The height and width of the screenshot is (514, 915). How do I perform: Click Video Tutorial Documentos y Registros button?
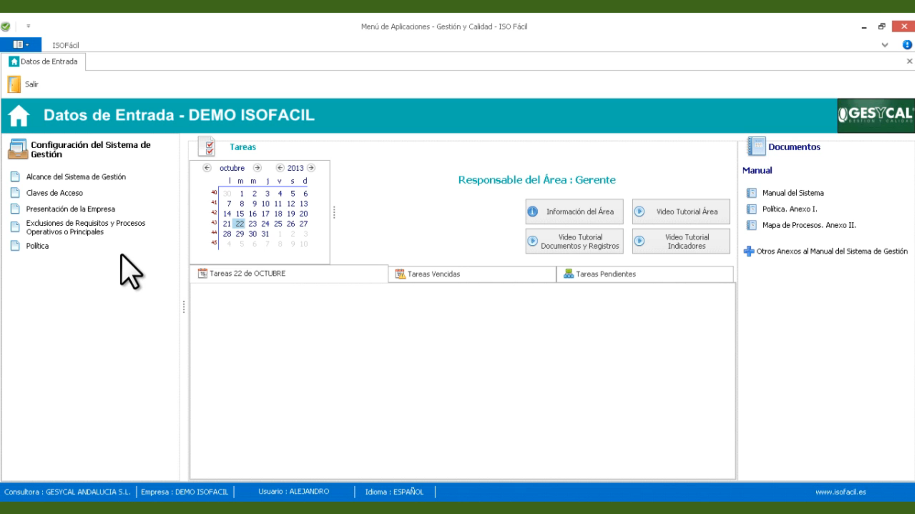tap(574, 241)
